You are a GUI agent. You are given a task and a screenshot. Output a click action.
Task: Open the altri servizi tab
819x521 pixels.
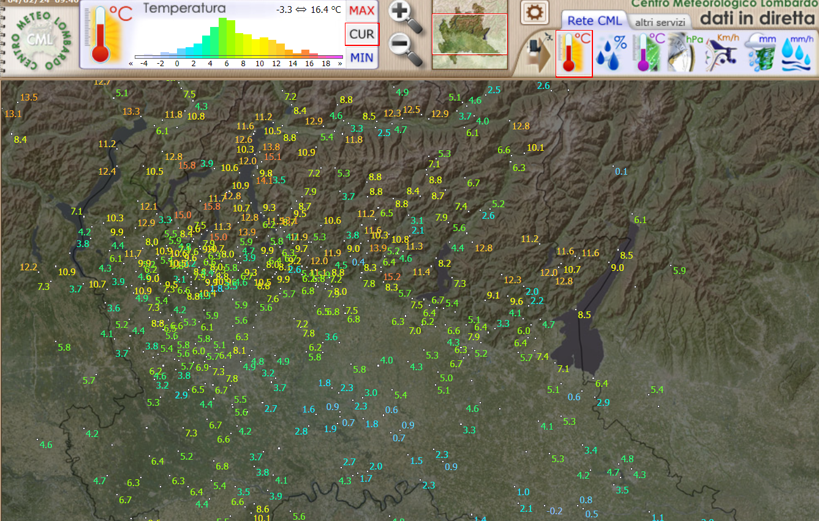click(660, 22)
